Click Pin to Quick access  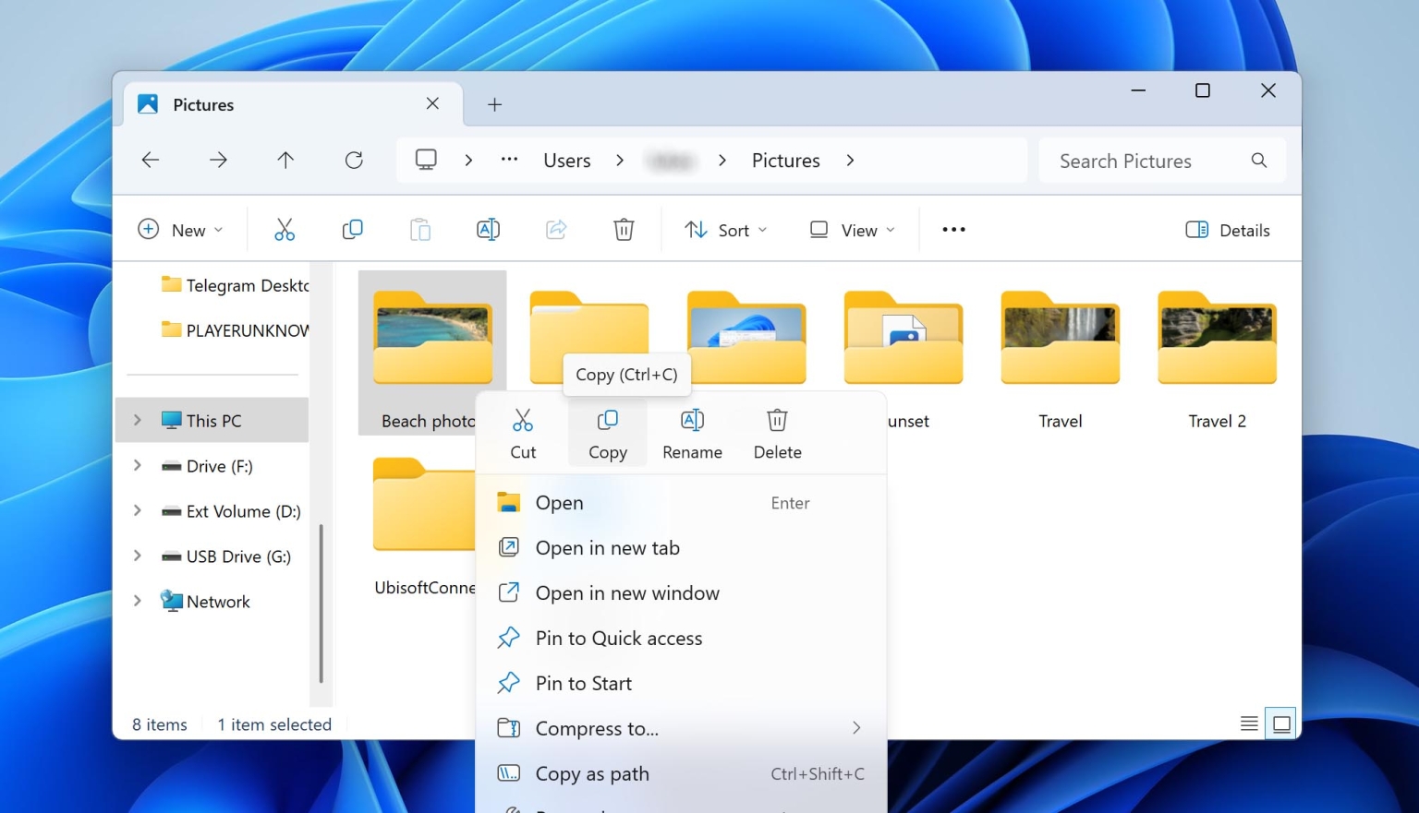[618, 638]
